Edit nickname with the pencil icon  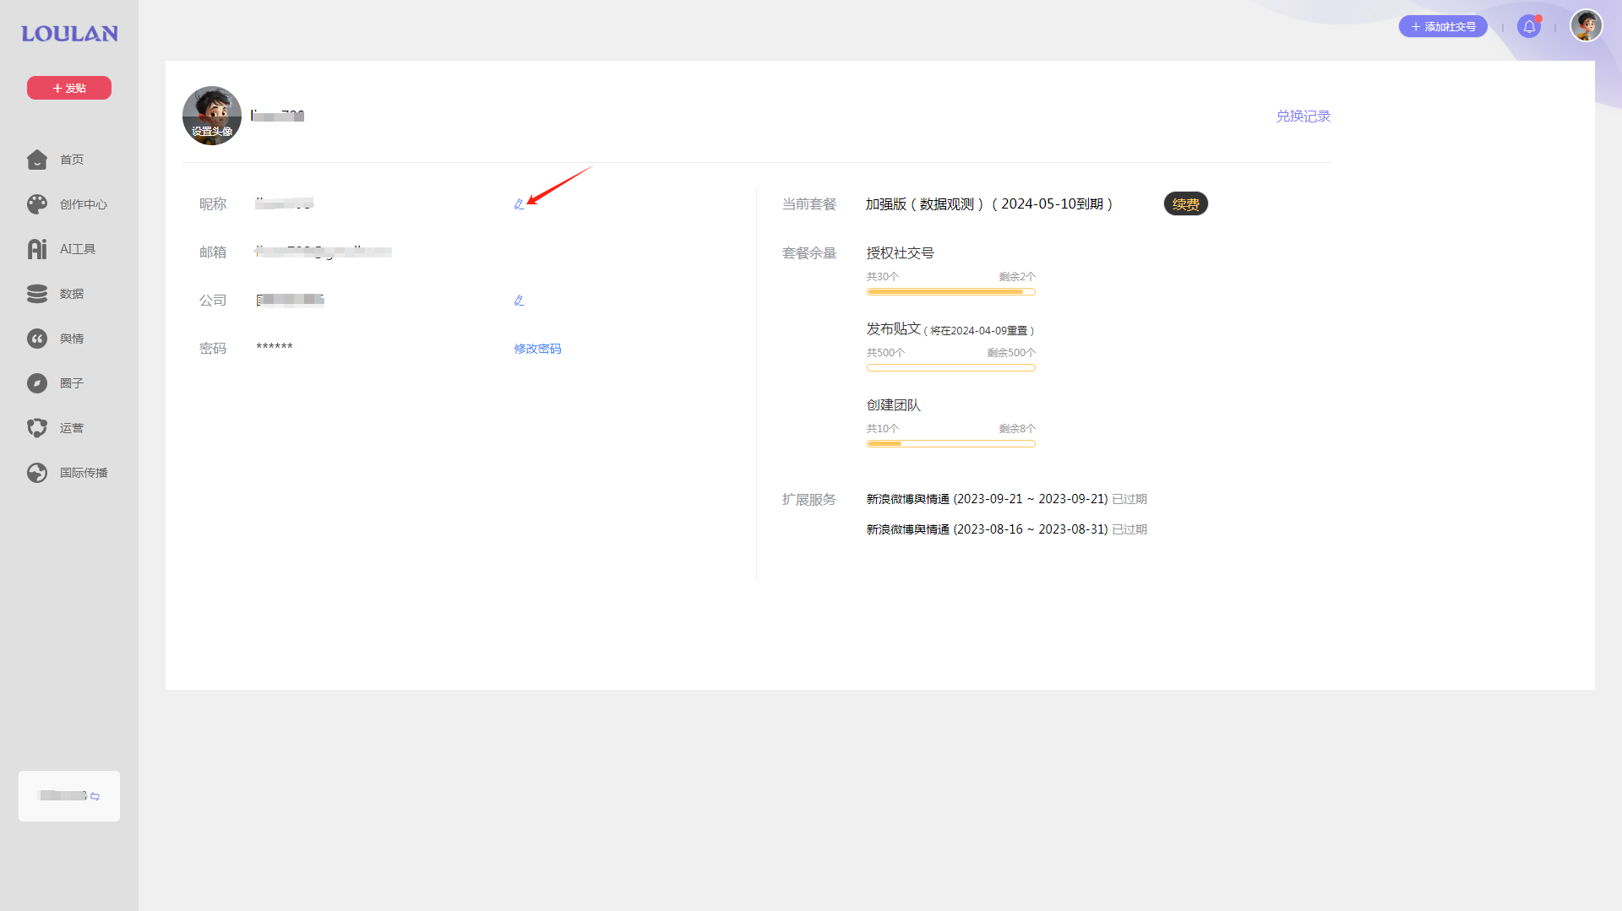point(519,204)
